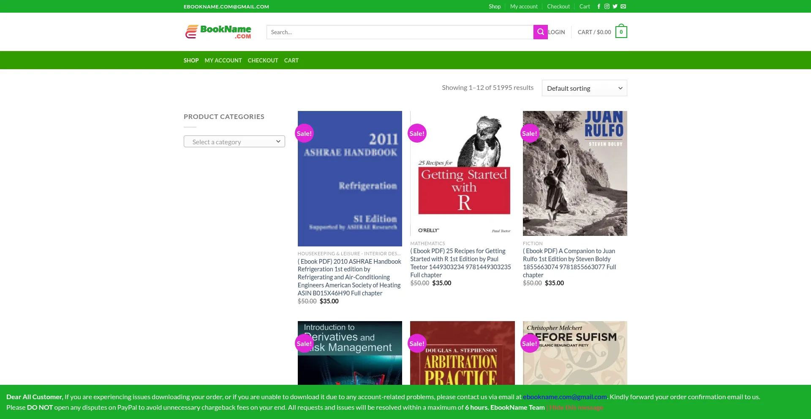811x419 pixels.
Task: Open the cart bag icon showing 0
Action: [x=621, y=32]
